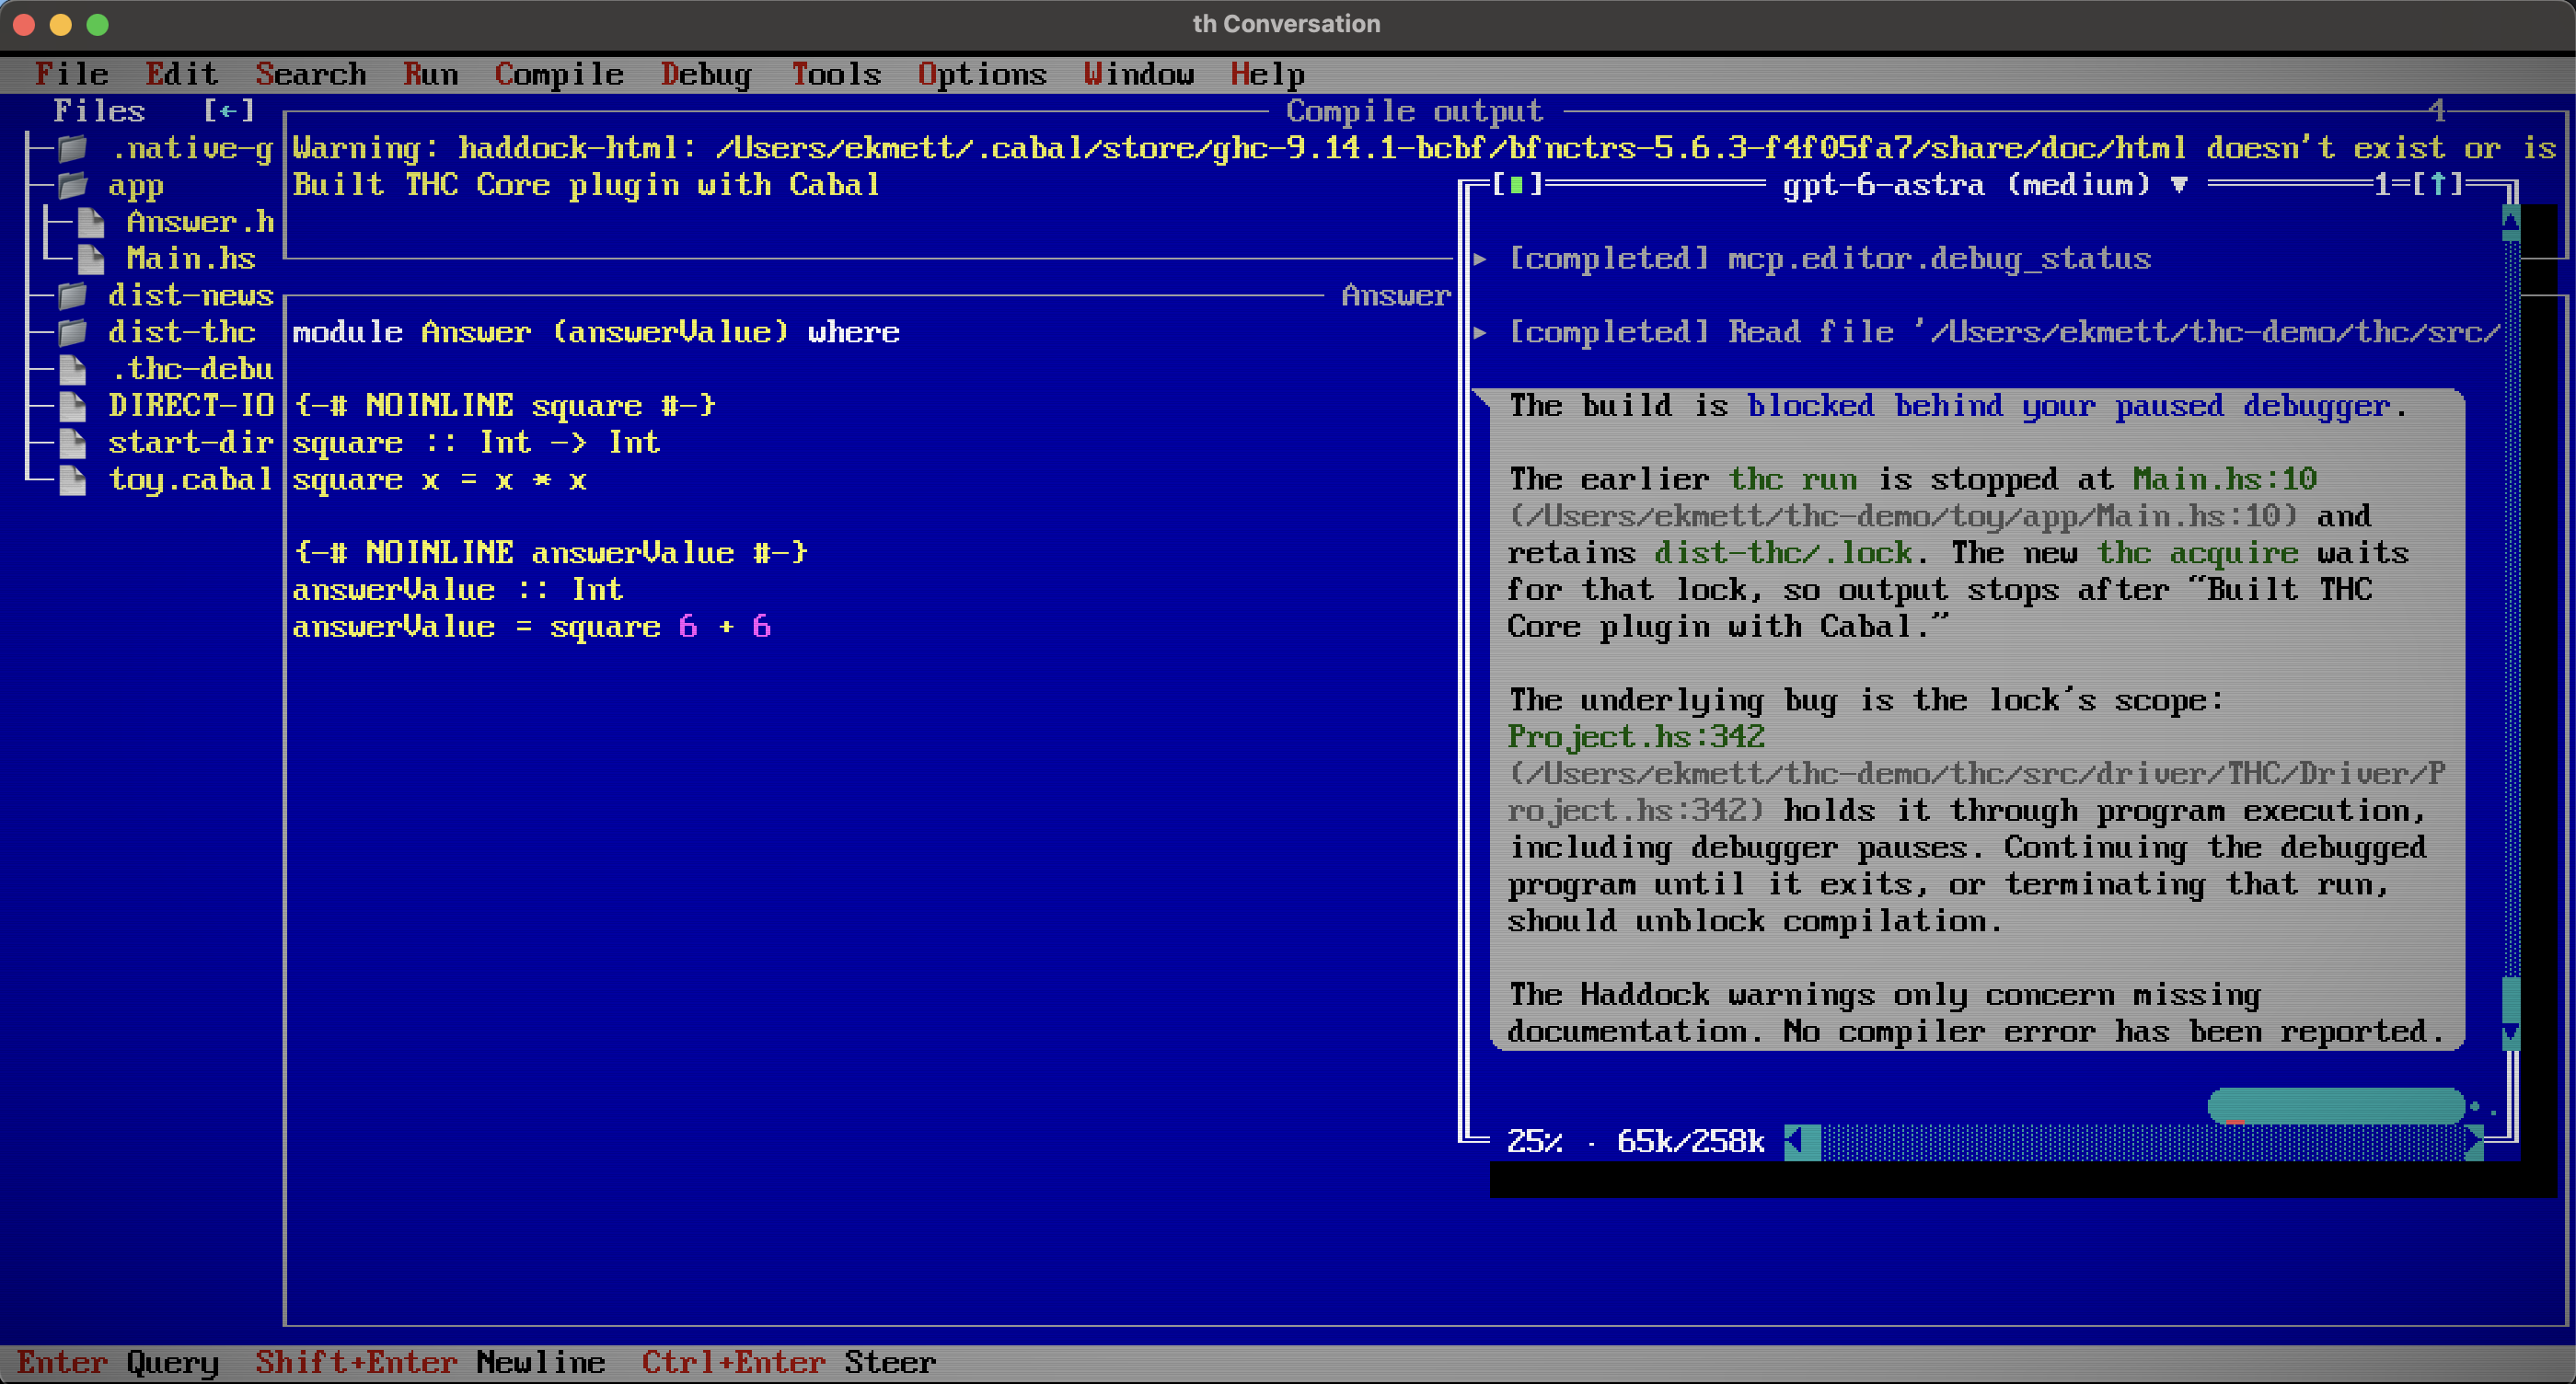Click the zoom arrow button of the conversation window
The image size is (2576, 1384).
click(2438, 184)
